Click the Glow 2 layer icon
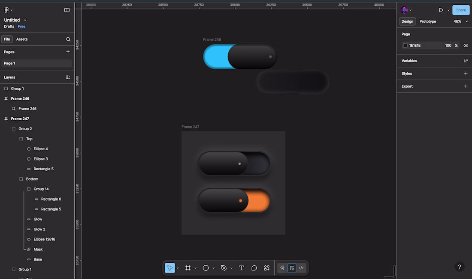The height and width of the screenshot is (279, 472). (x=29, y=229)
